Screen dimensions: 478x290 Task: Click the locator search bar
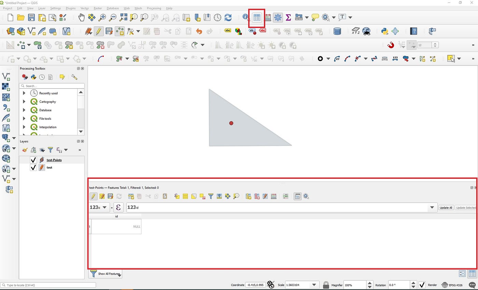(48, 285)
